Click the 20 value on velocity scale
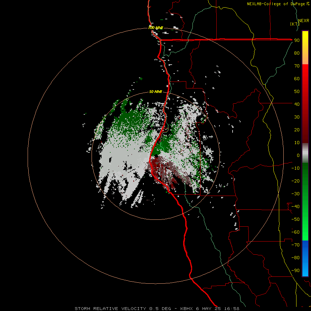 pos(297,130)
